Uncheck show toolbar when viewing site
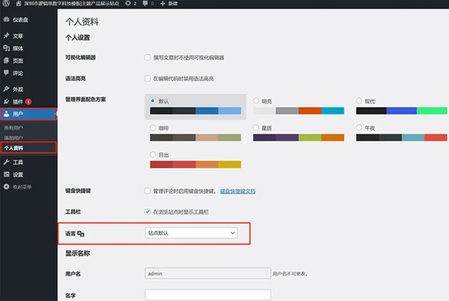 [x=148, y=212]
